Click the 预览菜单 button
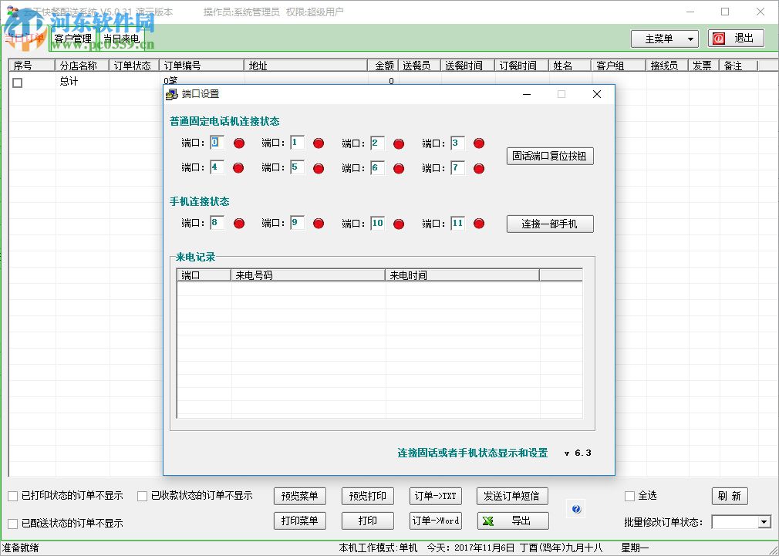The height and width of the screenshot is (556, 779). [x=299, y=496]
